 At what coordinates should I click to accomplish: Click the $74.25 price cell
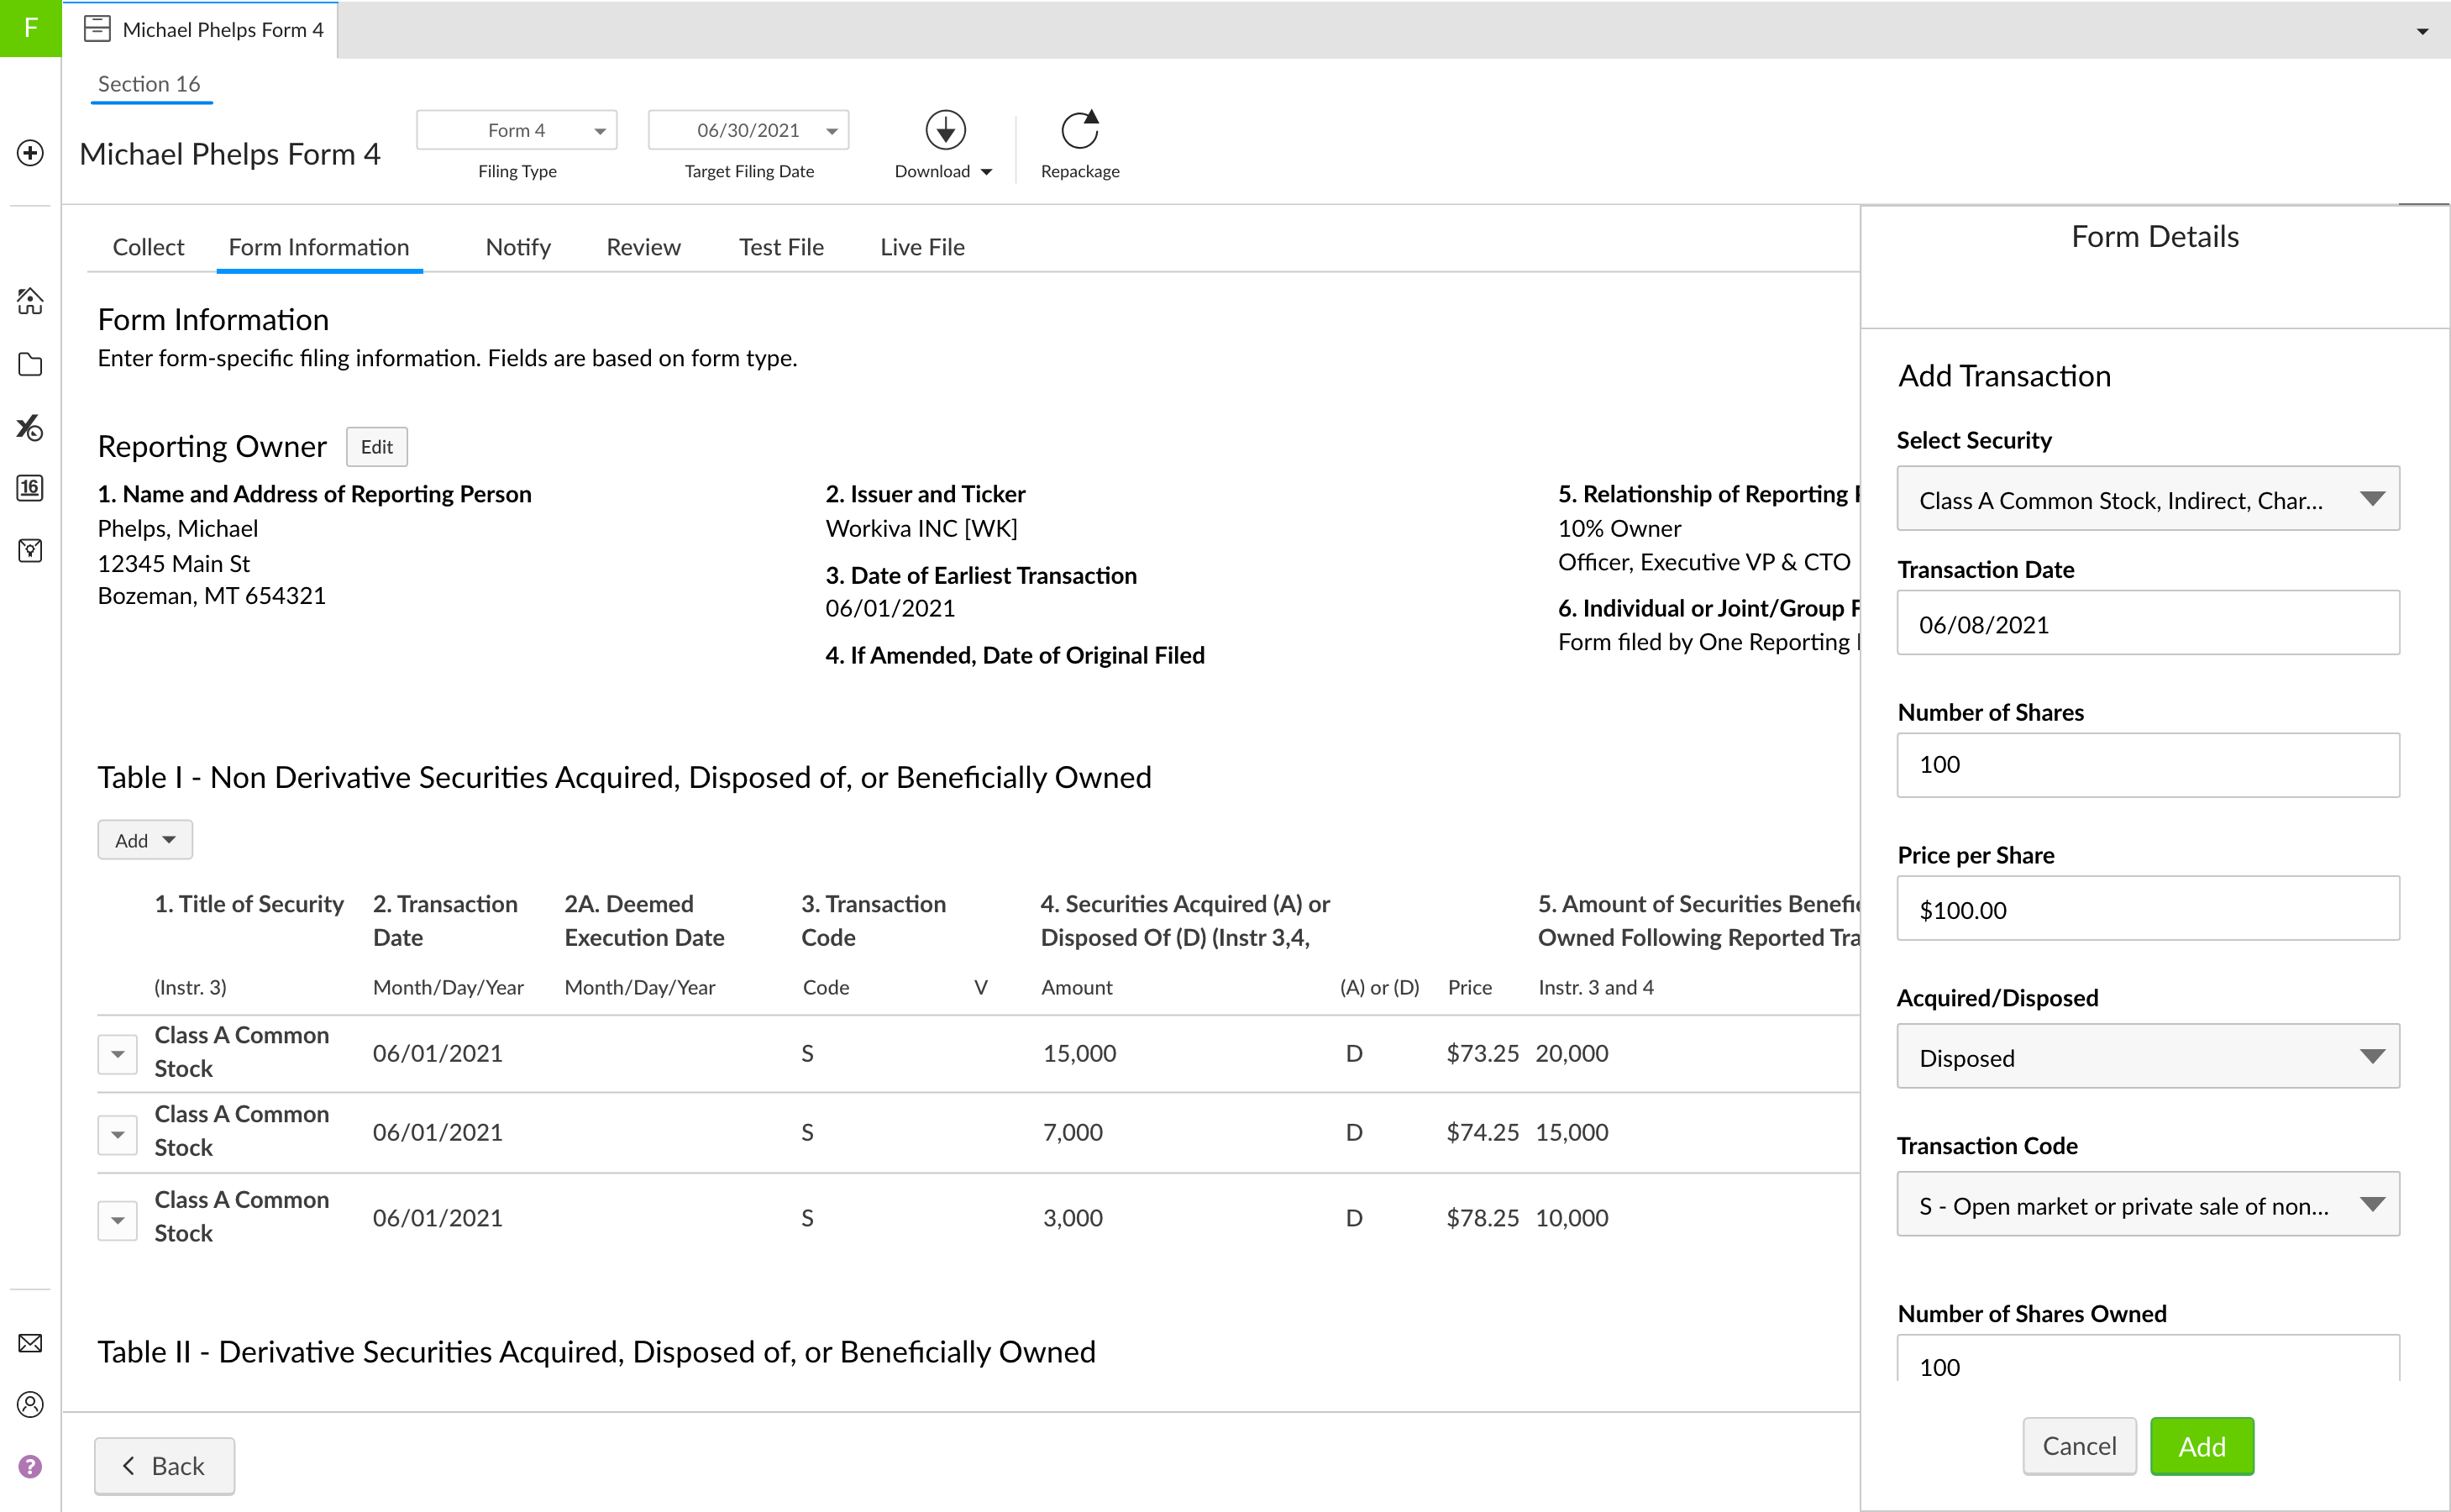(1482, 1132)
